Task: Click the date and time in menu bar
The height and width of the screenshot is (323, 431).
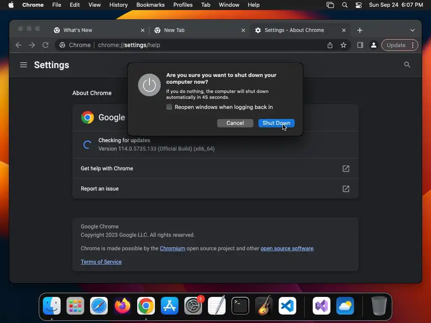Action: click(x=396, y=5)
